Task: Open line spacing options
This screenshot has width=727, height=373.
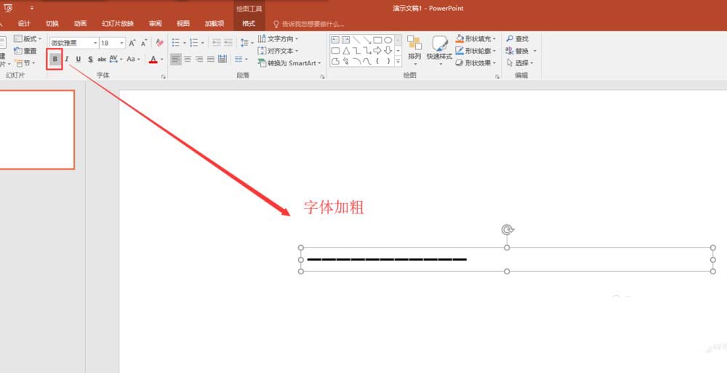Action: (246, 43)
